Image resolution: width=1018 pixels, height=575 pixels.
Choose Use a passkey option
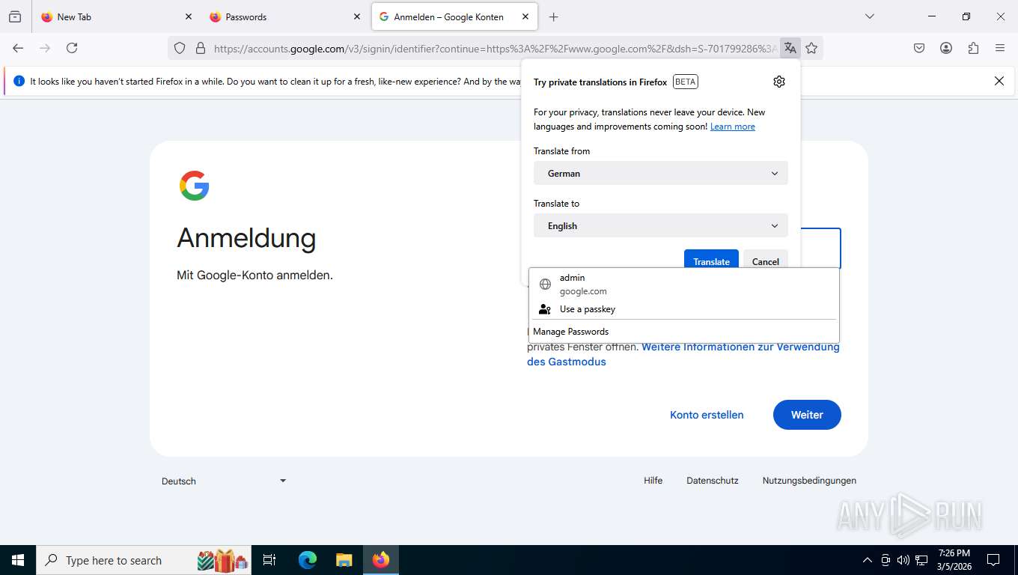684,308
